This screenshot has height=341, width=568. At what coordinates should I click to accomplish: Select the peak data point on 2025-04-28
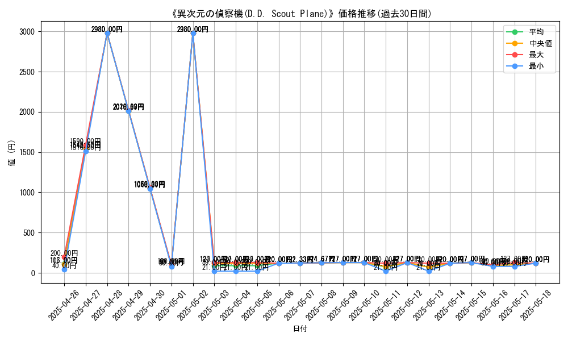107,34
